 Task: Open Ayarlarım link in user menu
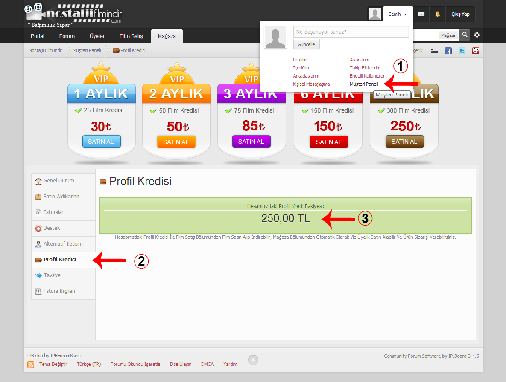359,60
